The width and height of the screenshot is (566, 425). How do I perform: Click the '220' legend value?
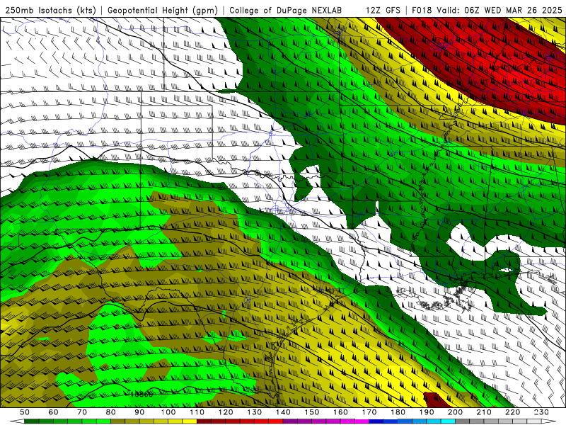(x=512, y=412)
